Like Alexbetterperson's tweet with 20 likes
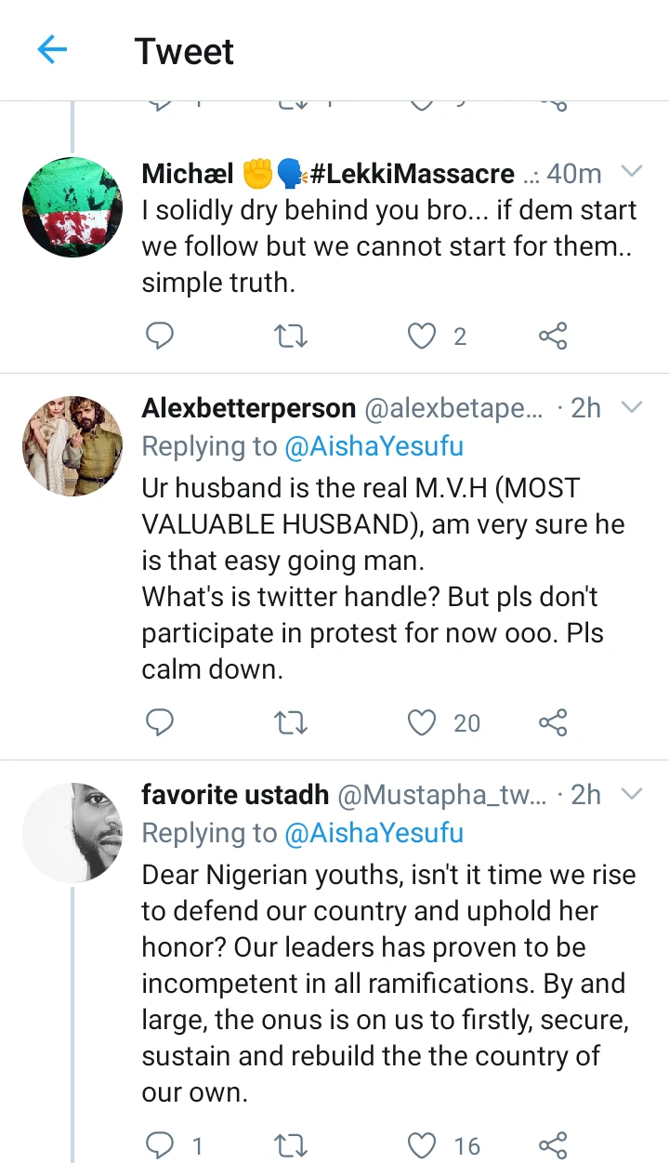This screenshot has height=1163, width=669. click(424, 722)
